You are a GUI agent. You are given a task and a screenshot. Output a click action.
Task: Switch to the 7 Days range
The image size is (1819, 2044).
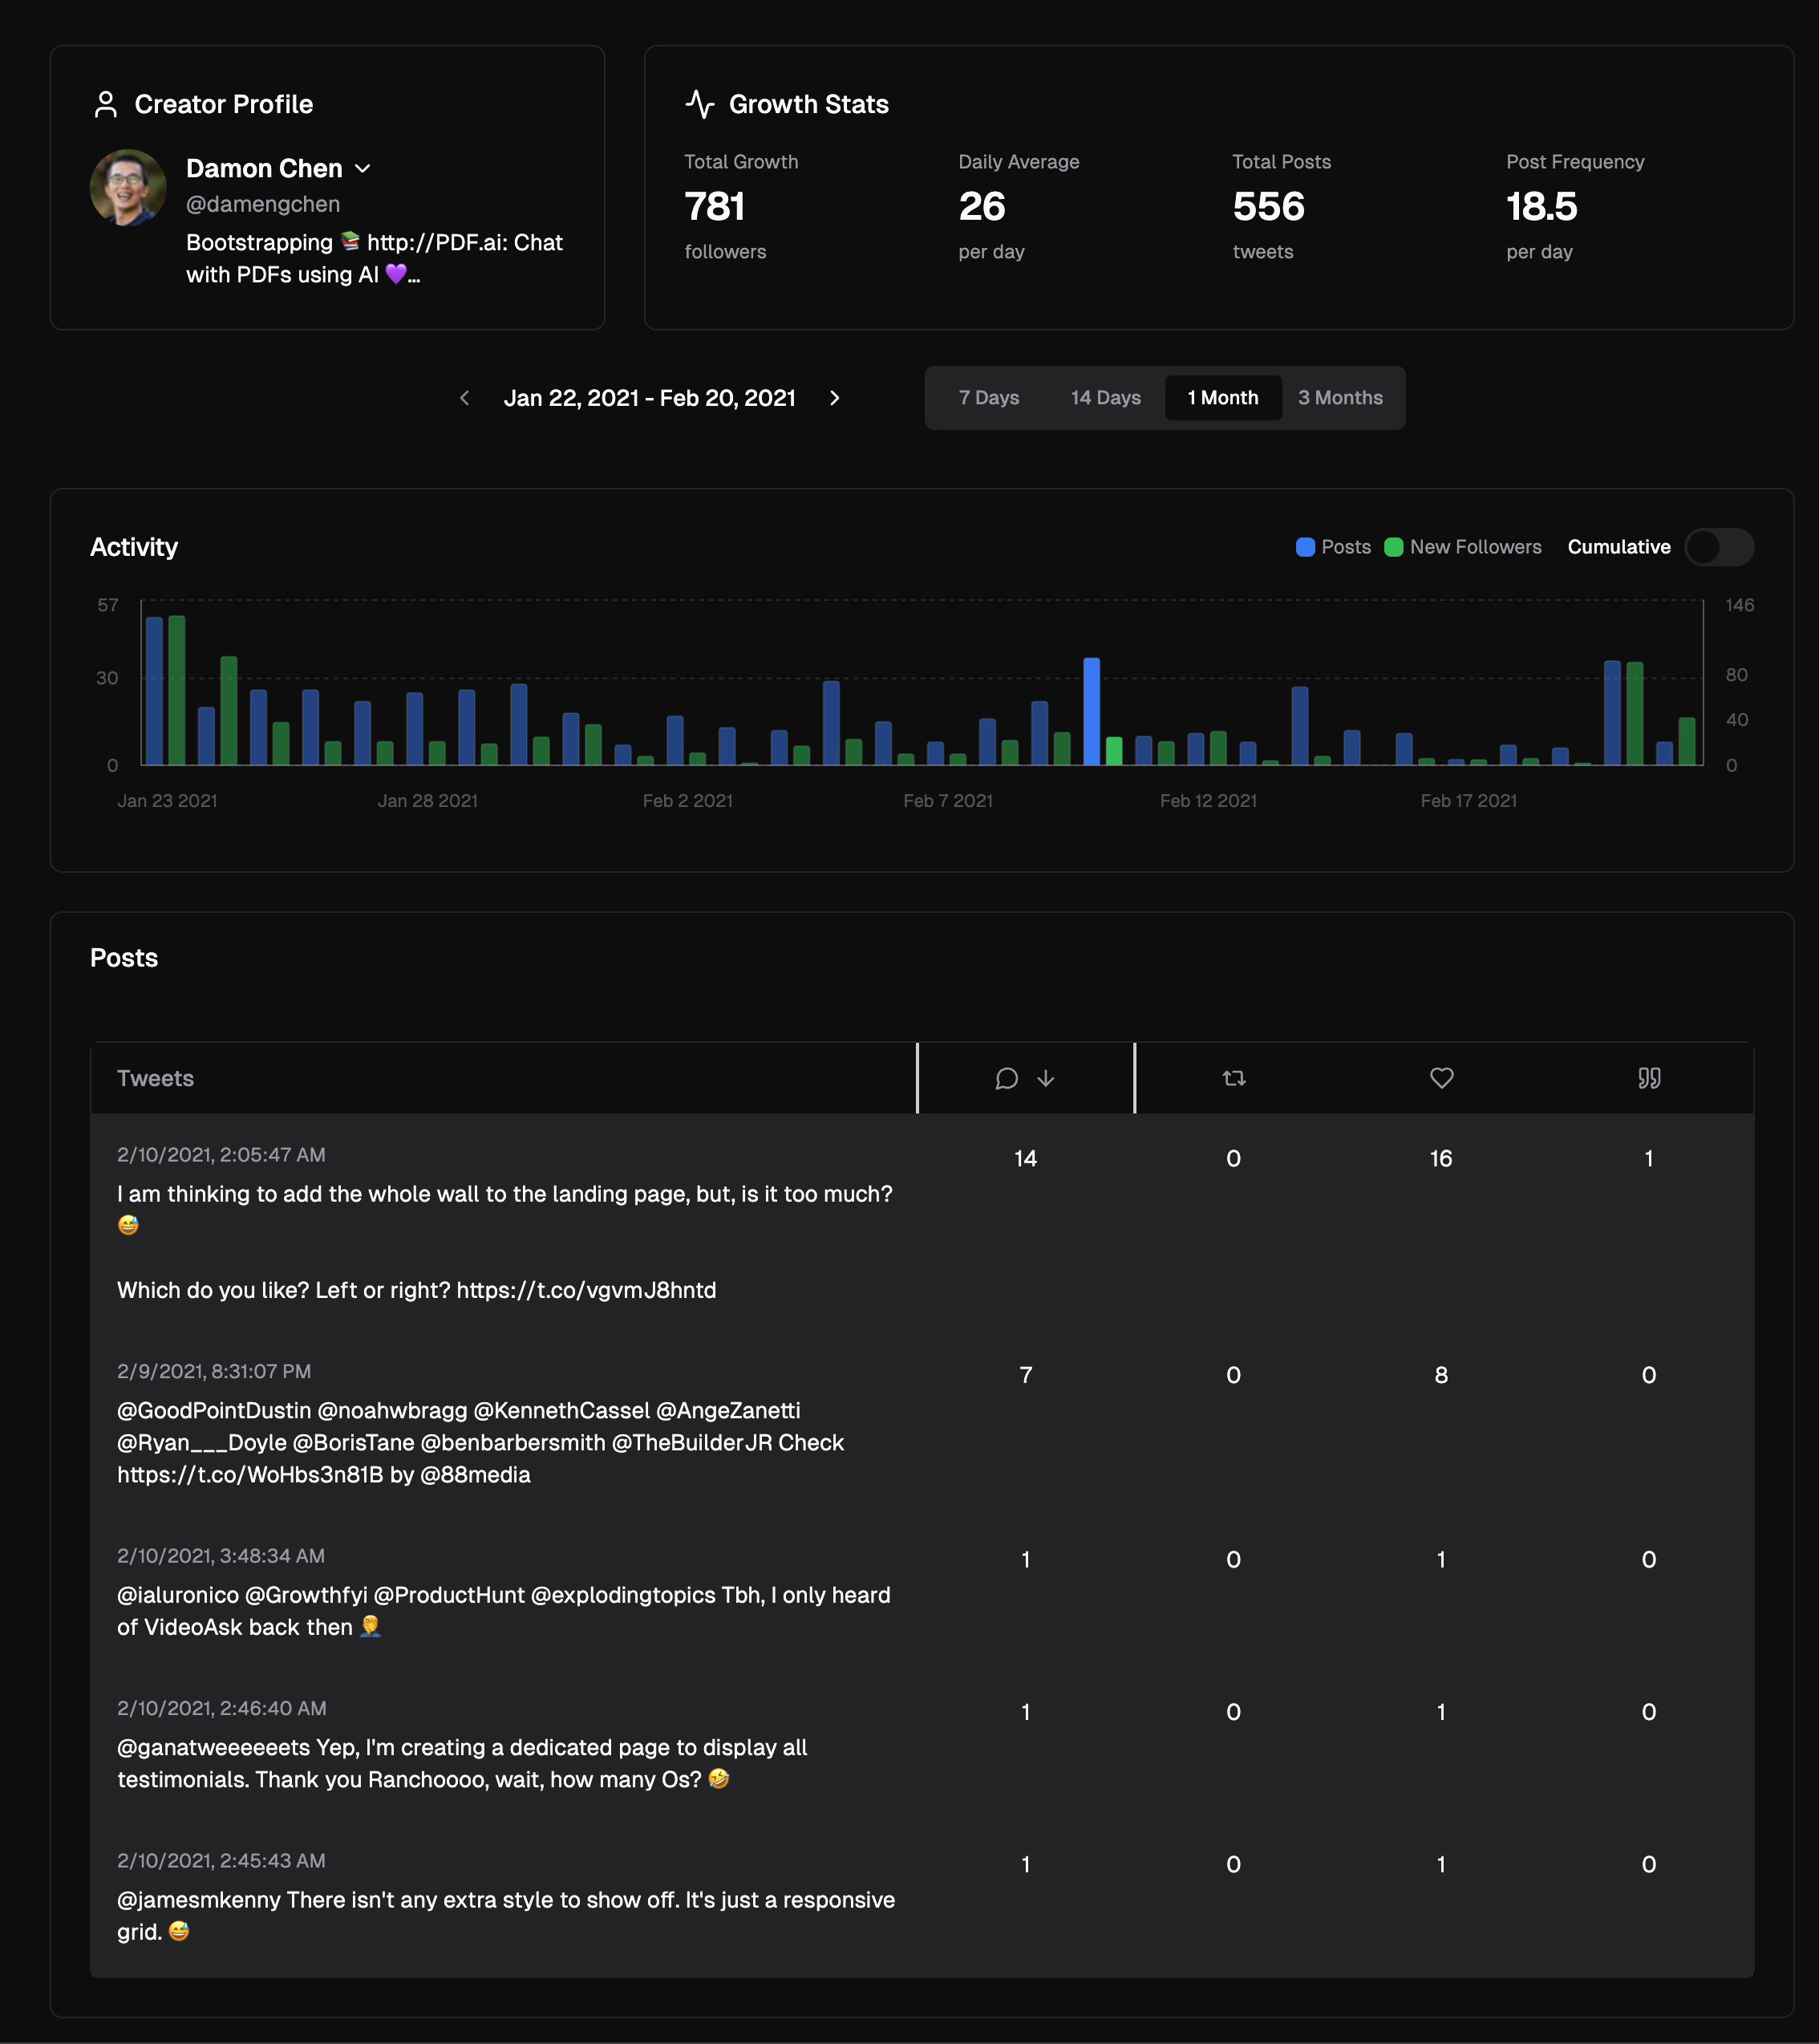(988, 398)
